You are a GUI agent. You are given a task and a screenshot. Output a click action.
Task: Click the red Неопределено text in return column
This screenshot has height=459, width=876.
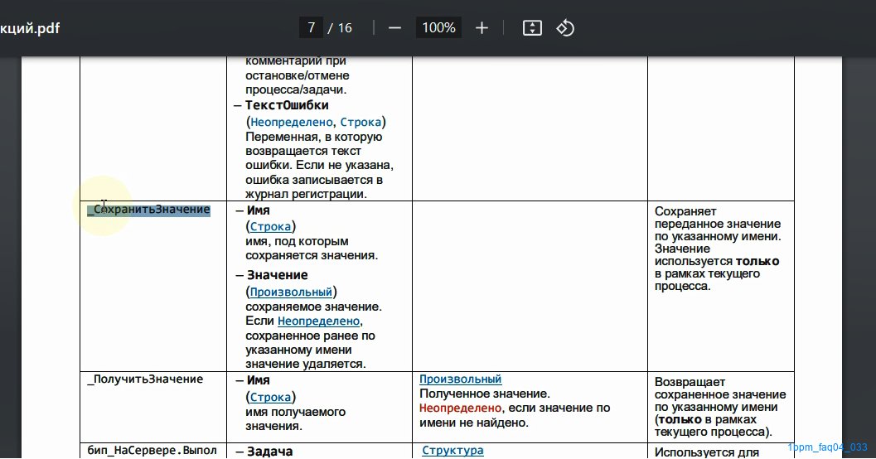tap(460, 408)
